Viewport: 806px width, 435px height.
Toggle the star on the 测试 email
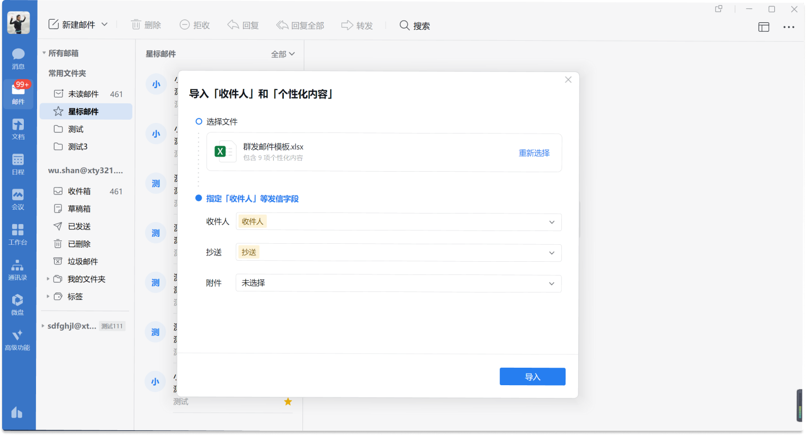(x=288, y=402)
